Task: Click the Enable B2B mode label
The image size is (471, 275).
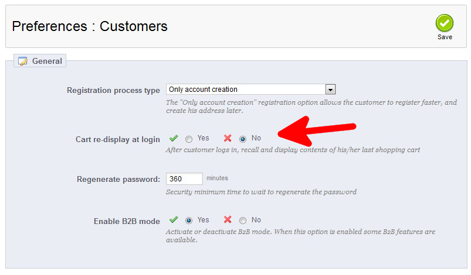Action: [x=127, y=221]
